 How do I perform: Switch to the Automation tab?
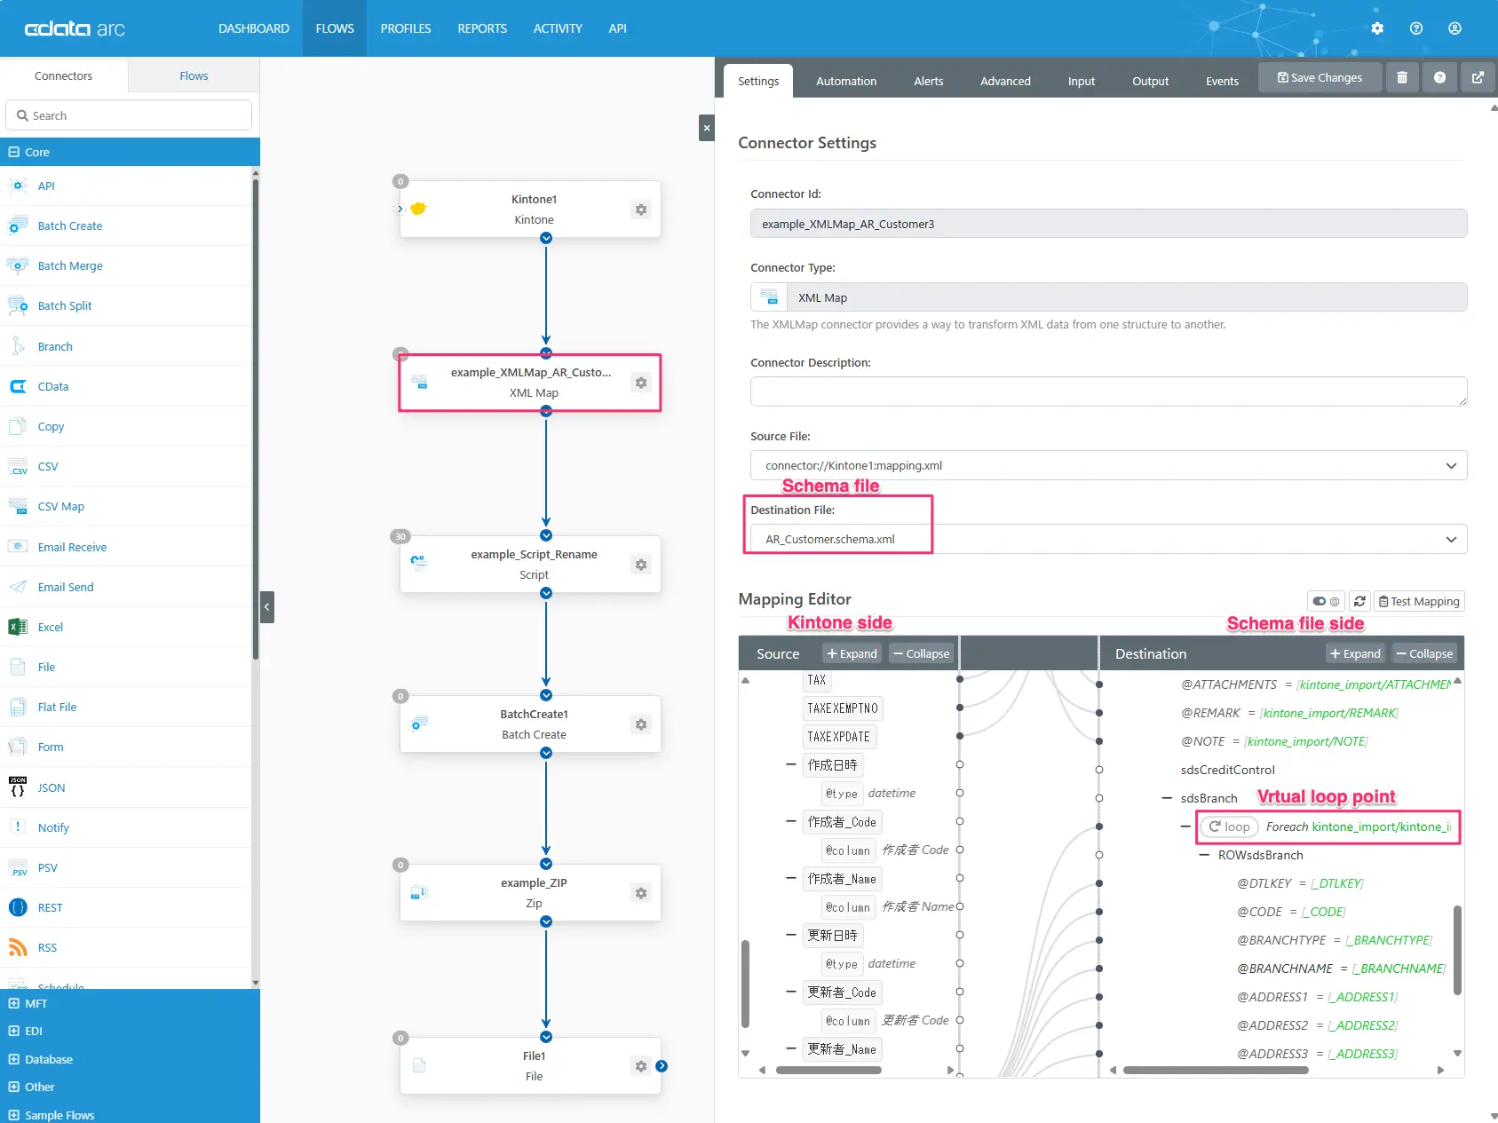[845, 81]
